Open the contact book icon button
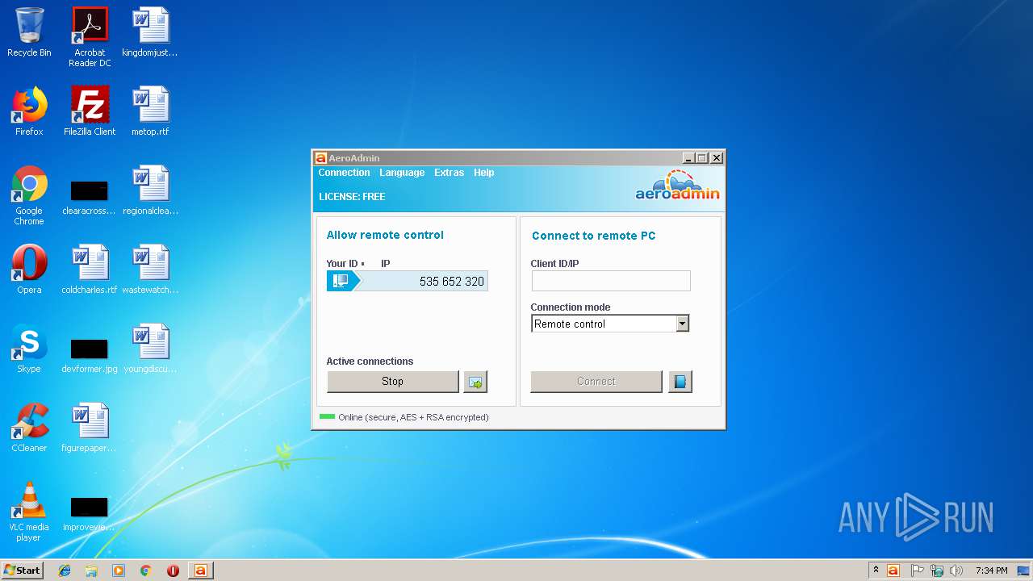The image size is (1033, 581). pyautogui.click(x=680, y=382)
